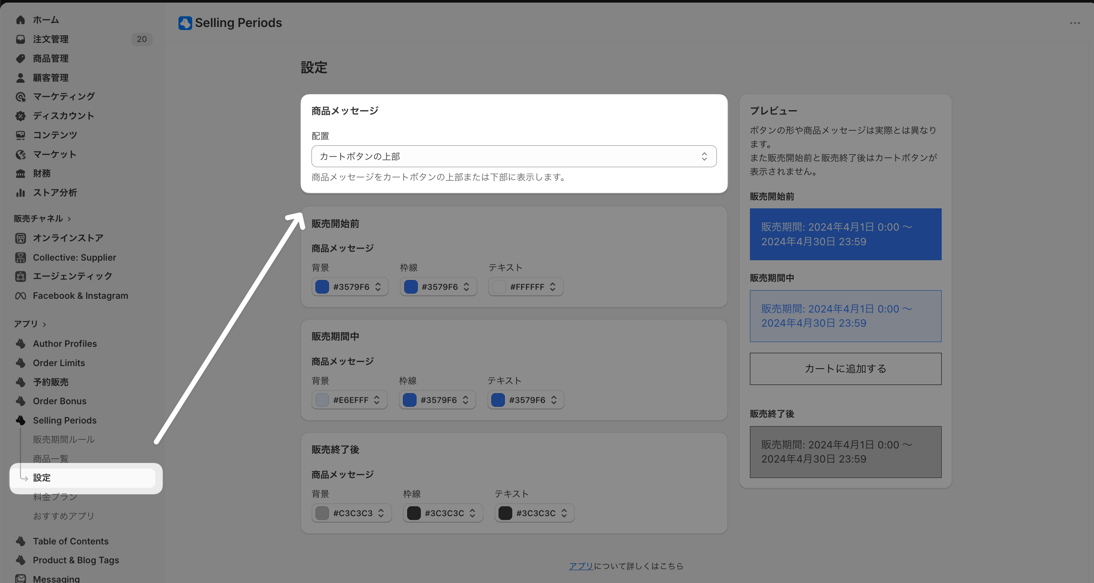Image resolution: width=1094 pixels, height=583 pixels.
Task: Click the Messaging envelope icon
Action: tap(20, 579)
